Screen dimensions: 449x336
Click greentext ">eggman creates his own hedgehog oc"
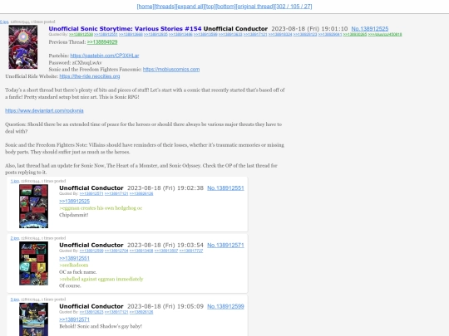tap(101, 208)
